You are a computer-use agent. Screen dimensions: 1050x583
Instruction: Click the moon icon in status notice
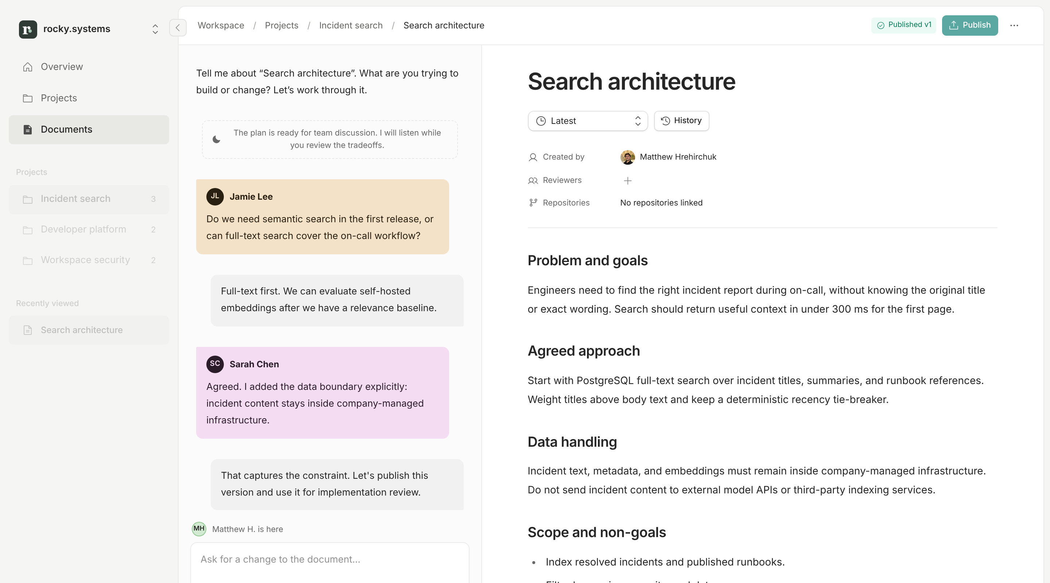tap(217, 139)
